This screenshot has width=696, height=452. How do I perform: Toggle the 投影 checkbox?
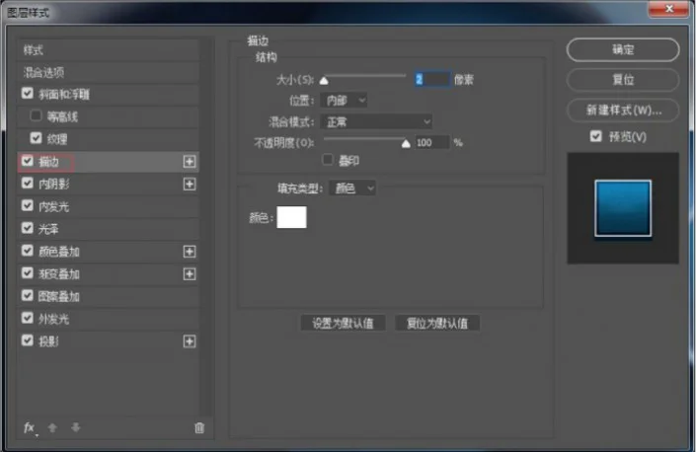coord(28,340)
